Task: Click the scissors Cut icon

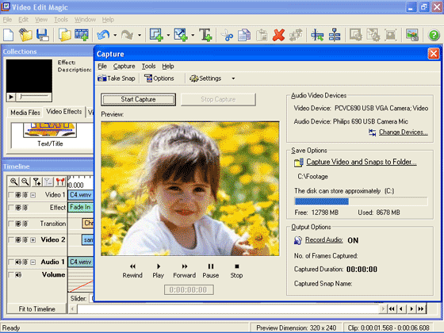Action: point(227,36)
